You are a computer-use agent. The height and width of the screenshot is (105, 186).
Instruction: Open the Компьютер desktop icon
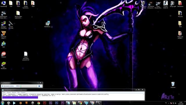(x=3, y=4)
